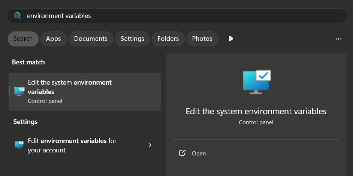Expand the account variables result chevron
This screenshot has width=353, height=176.
point(150,145)
